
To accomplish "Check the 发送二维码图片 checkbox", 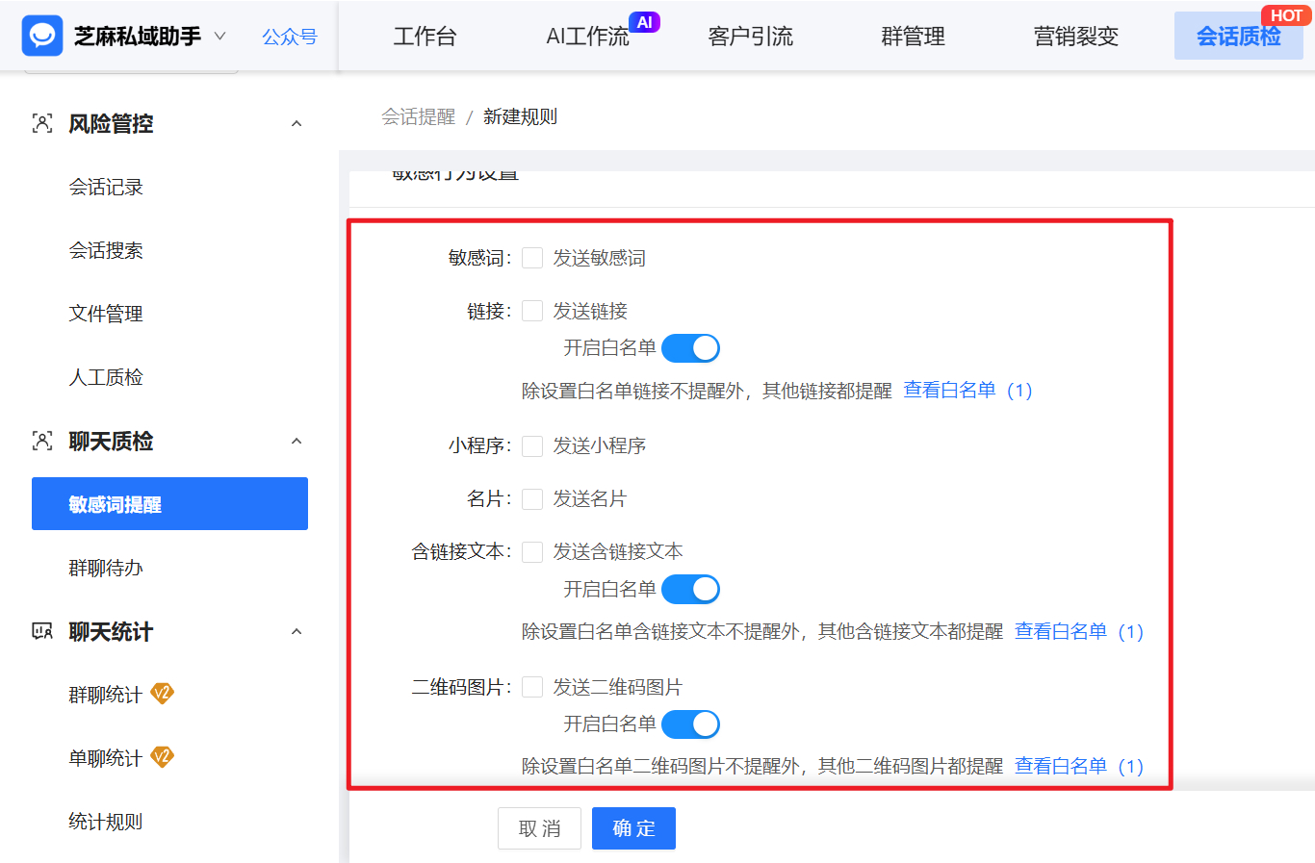I will click(532, 686).
